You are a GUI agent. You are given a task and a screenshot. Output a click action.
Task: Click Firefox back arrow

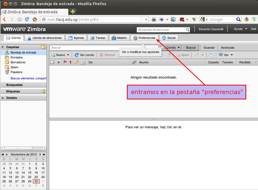[4, 19]
